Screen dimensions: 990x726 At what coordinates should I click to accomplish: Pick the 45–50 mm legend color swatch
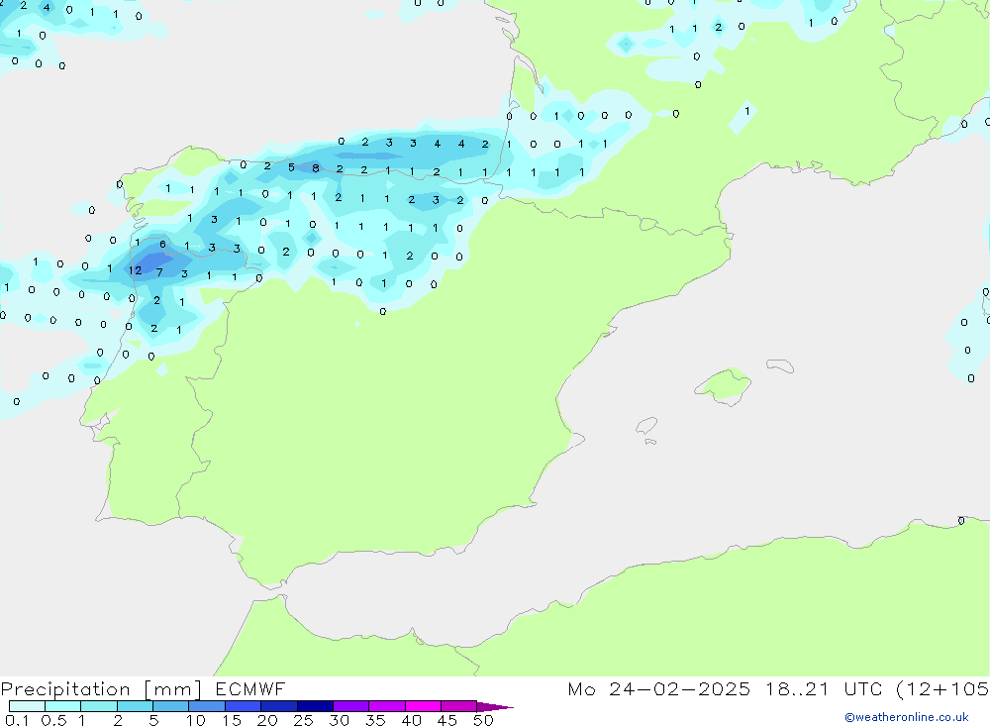point(459,706)
